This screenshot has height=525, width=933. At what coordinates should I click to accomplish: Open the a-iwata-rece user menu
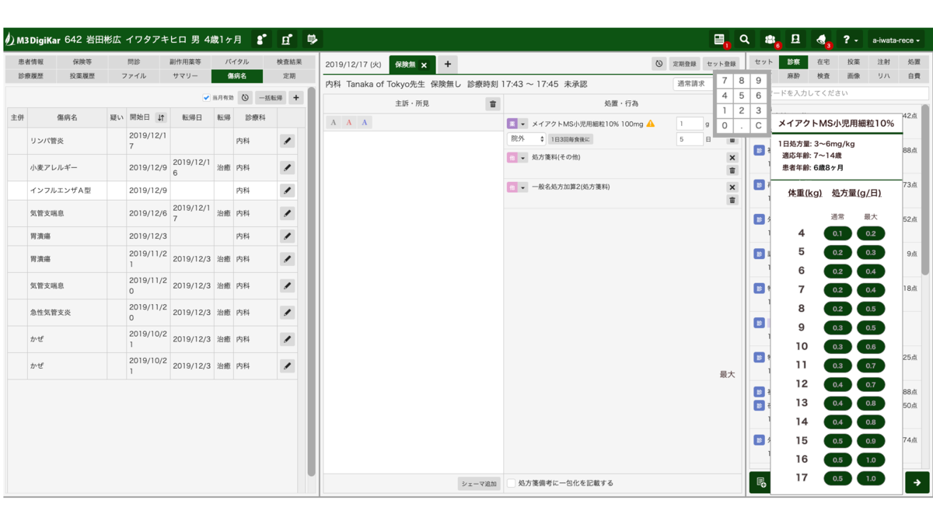click(896, 40)
